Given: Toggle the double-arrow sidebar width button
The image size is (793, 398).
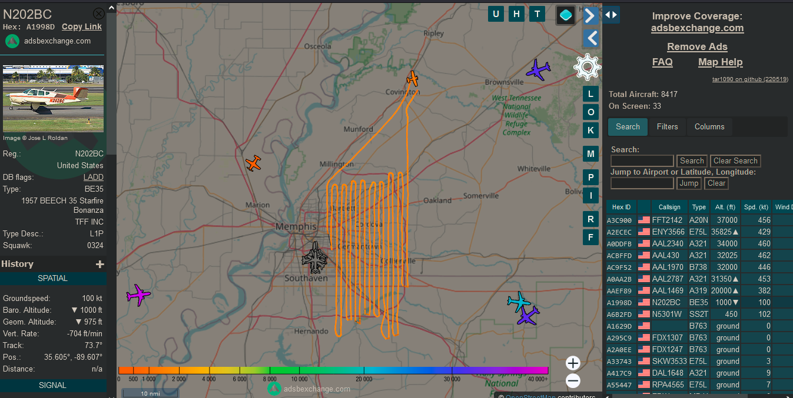Looking at the screenshot, I should (x=611, y=15).
